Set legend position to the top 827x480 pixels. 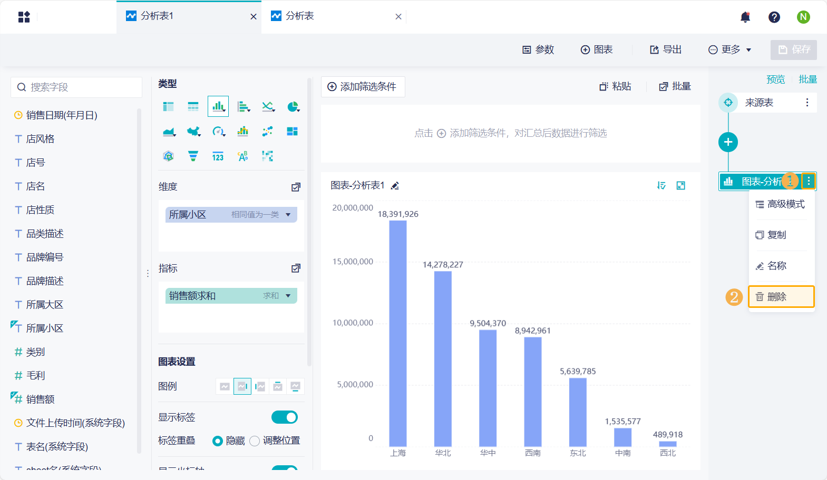click(x=278, y=387)
